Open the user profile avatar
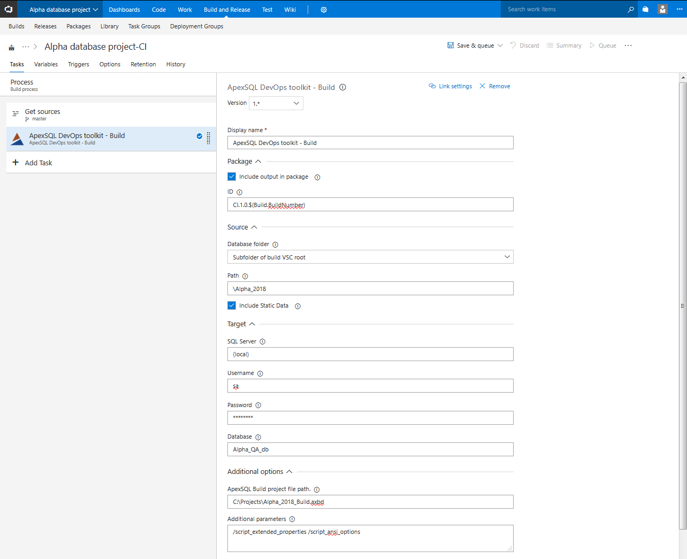The width and height of the screenshot is (687, 559). click(x=662, y=9)
